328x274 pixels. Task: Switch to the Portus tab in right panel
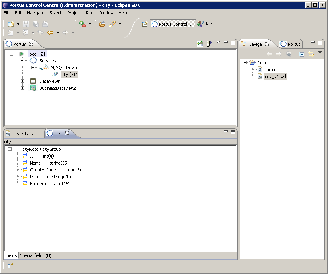click(x=291, y=44)
